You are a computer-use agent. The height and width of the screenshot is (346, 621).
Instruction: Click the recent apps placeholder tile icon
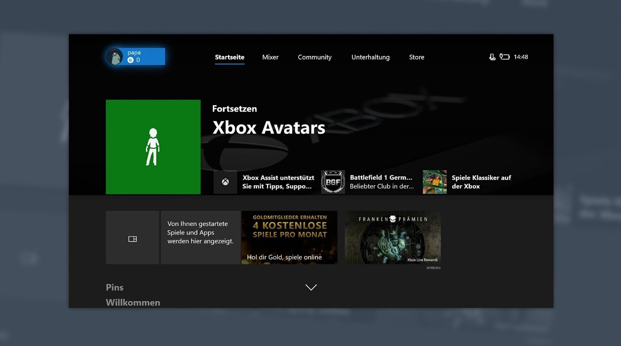[132, 239]
